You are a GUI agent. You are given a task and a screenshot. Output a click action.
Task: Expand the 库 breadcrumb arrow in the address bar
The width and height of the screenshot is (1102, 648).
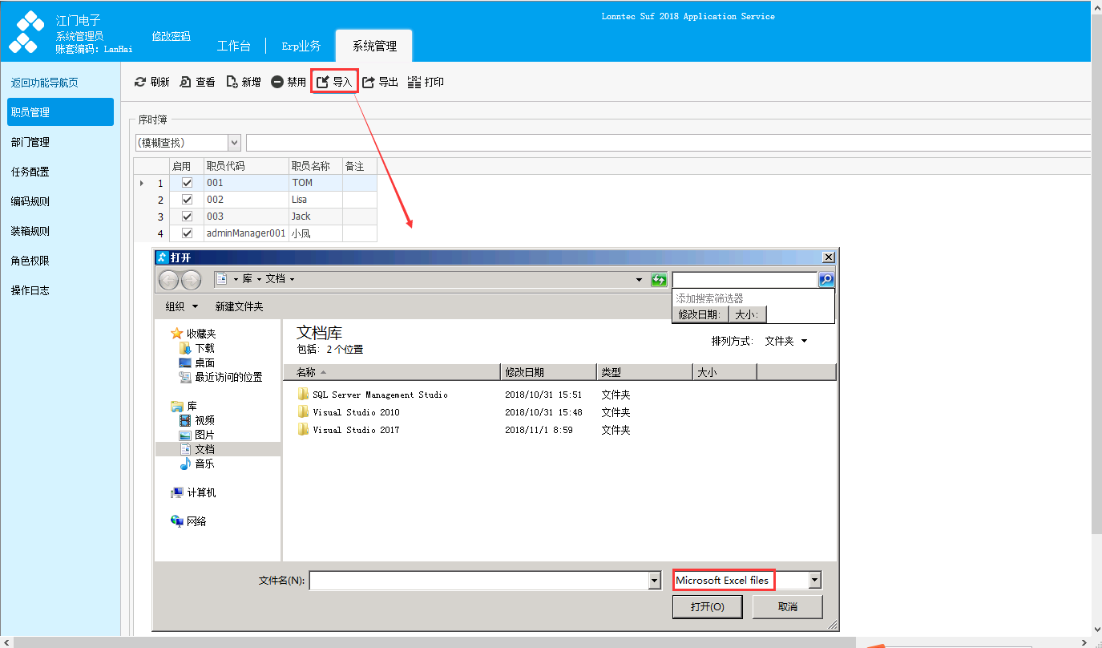coord(258,279)
